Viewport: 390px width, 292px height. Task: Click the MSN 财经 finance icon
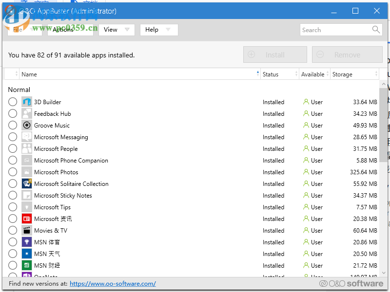pos(26,266)
